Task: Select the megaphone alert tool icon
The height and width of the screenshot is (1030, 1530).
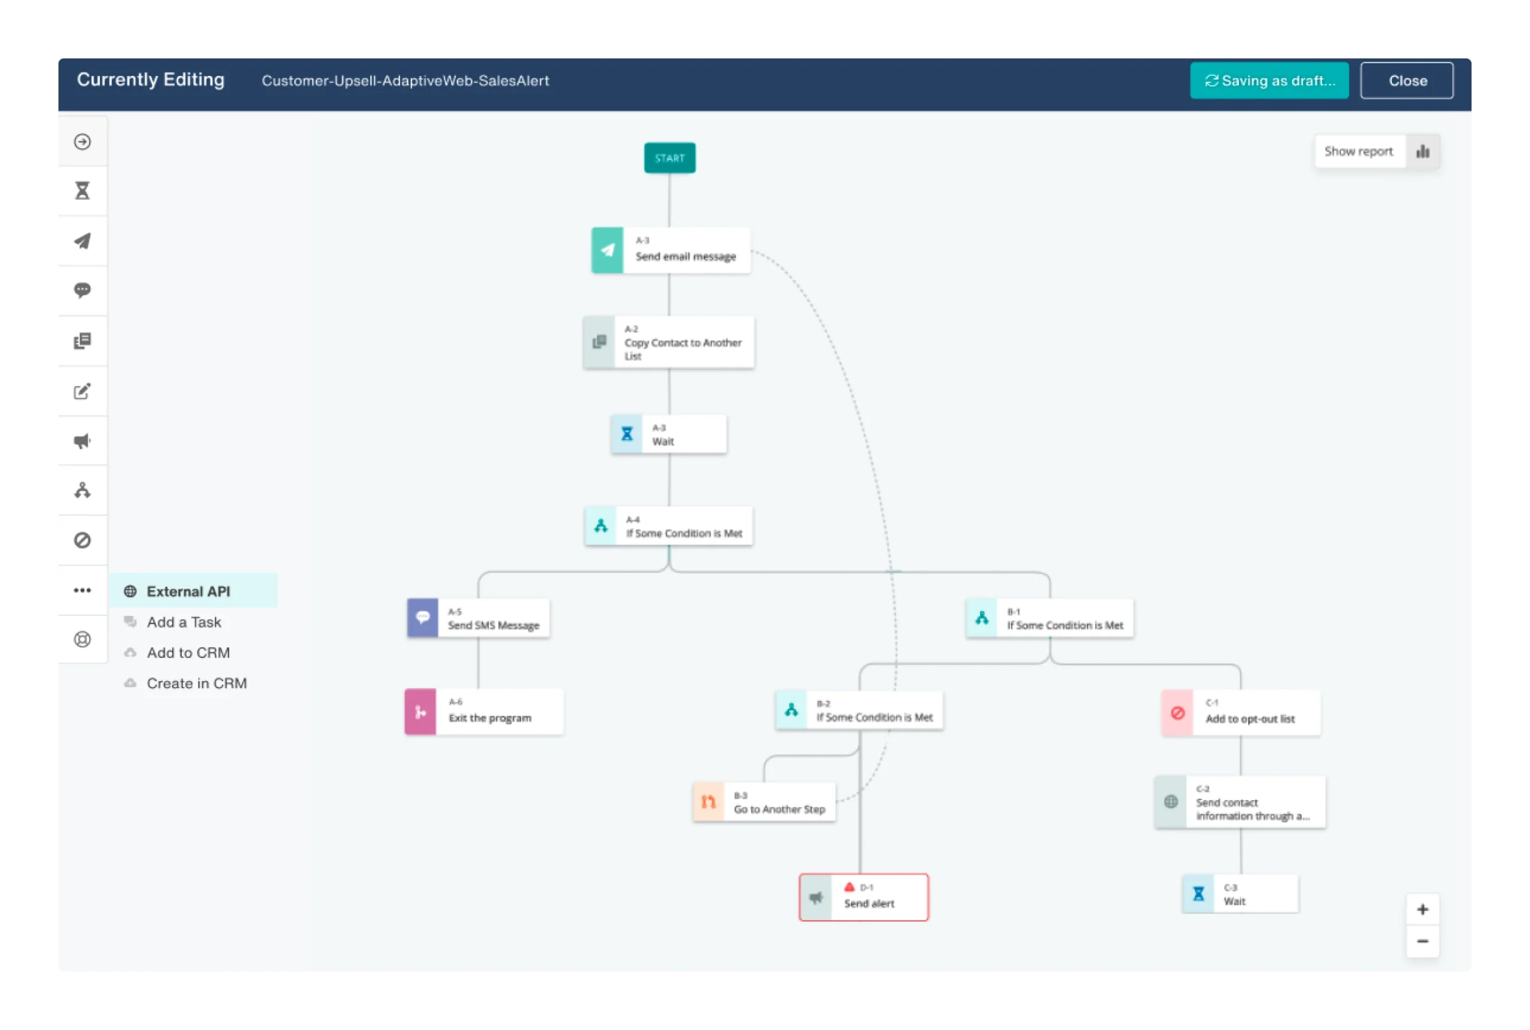Action: pyautogui.click(x=82, y=441)
